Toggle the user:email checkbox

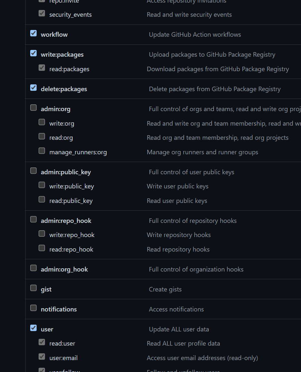pyautogui.click(x=42, y=357)
